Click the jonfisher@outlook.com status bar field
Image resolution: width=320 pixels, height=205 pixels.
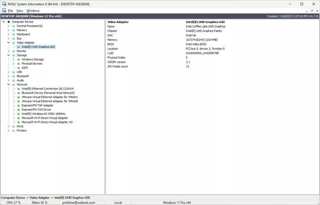(x=79, y=202)
